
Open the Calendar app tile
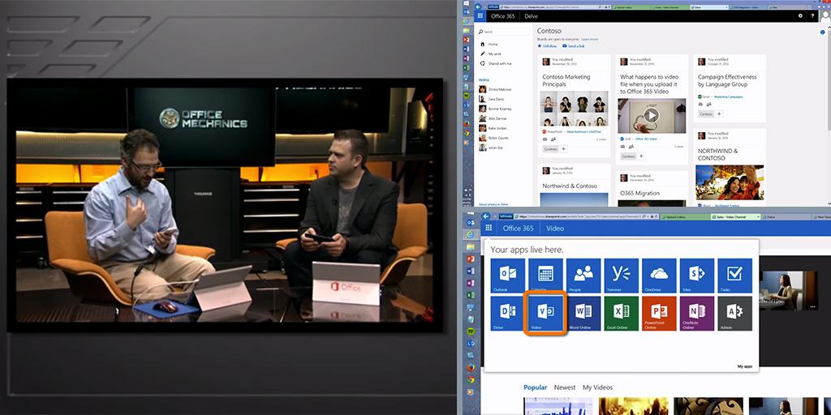tap(546, 276)
